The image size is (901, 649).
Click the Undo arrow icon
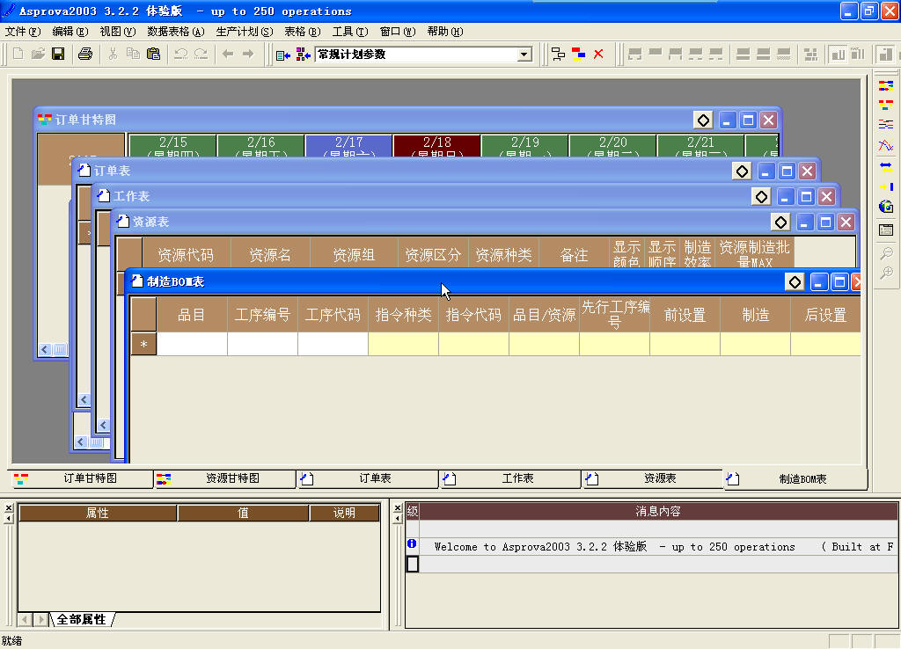pos(181,54)
